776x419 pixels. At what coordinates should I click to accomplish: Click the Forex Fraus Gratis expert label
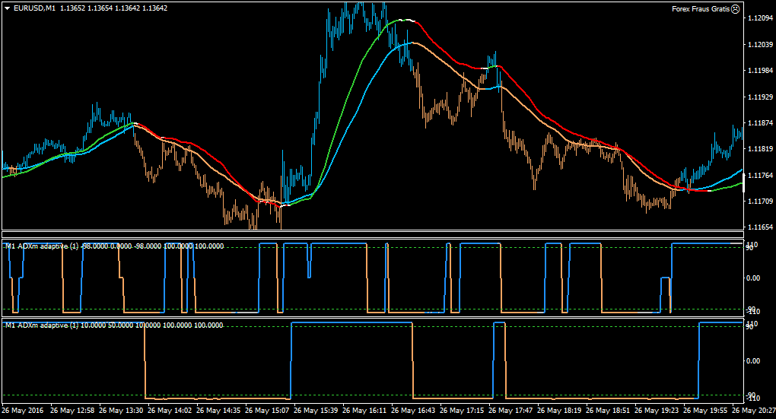pos(701,9)
